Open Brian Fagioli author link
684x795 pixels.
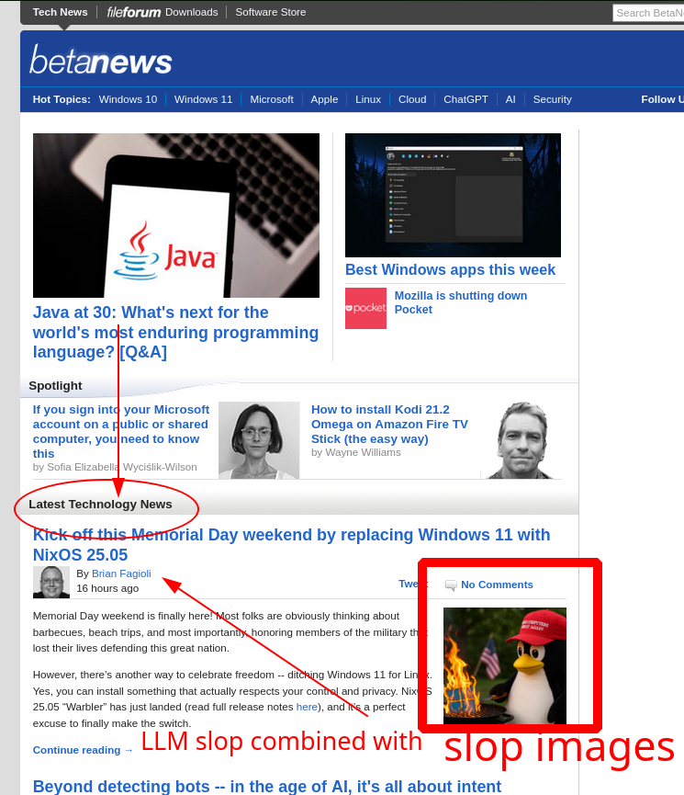pyautogui.click(x=121, y=574)
